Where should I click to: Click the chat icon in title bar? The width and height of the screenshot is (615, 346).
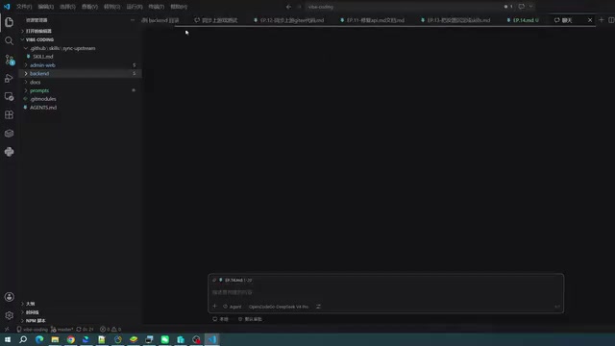click(521, 7)
